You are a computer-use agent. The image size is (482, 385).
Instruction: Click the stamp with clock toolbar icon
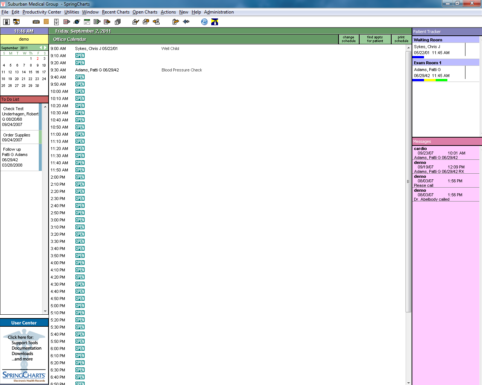click(146, 22)
